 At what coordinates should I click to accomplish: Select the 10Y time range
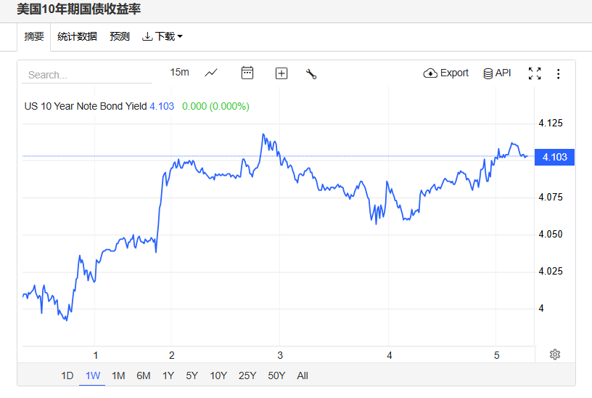pyautogui.click(x=218, y=375)
